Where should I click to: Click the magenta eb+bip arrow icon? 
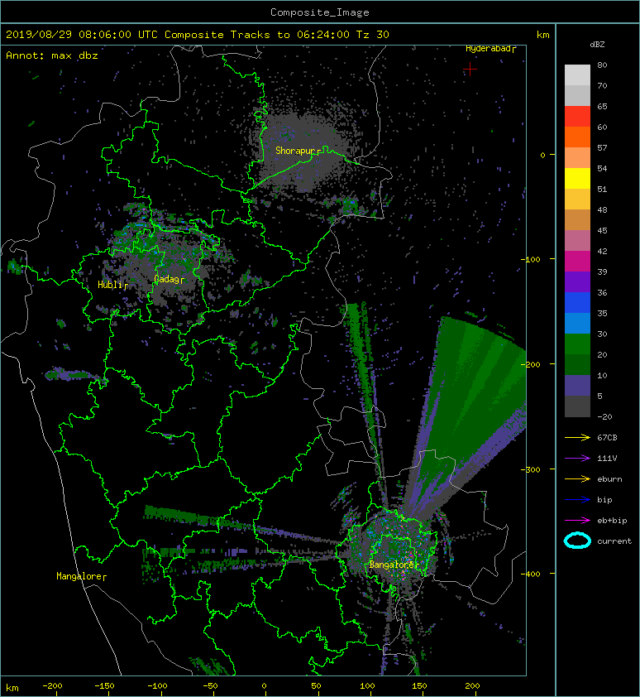point(577,520)
